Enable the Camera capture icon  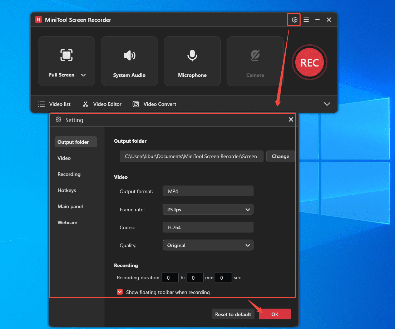pyautogui.click(x=255, y=55)
